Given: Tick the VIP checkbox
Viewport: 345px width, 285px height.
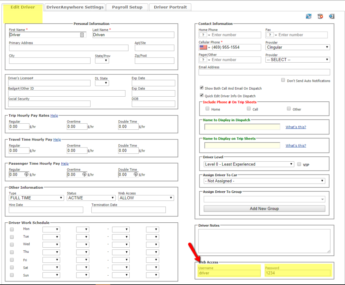Looking at the screenshot, I should tap(299, 164).
